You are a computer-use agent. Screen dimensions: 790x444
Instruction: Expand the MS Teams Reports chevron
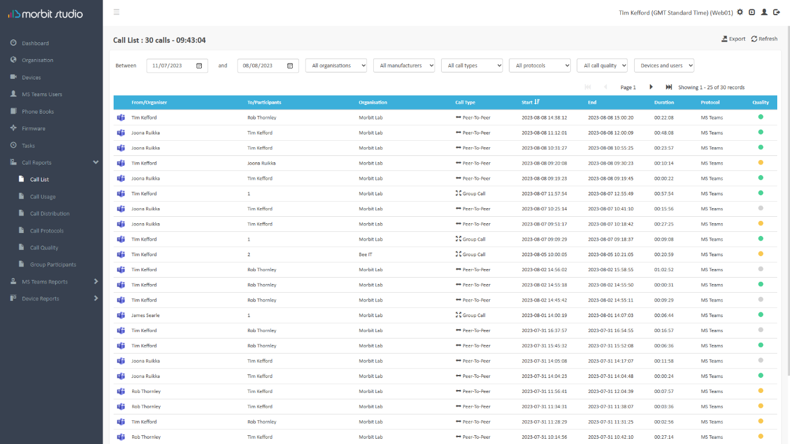(x=96, y=282)
